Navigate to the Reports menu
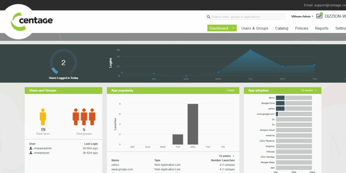The height and width of the screenshot is (173, 346). click(x=321, y=28)
